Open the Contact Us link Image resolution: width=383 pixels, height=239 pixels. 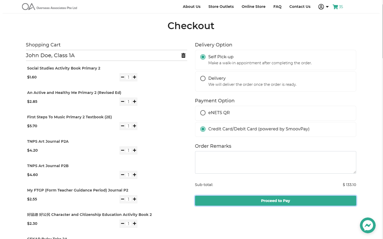[x=300, y=7]
